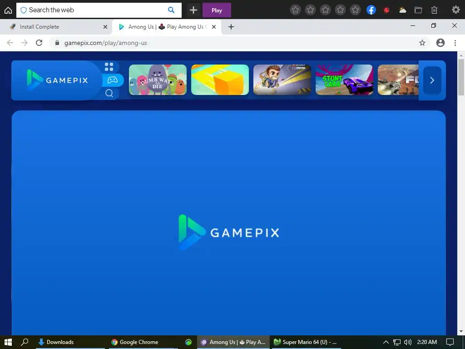Click the GamePix gamepad games icon

pos(113,80)
